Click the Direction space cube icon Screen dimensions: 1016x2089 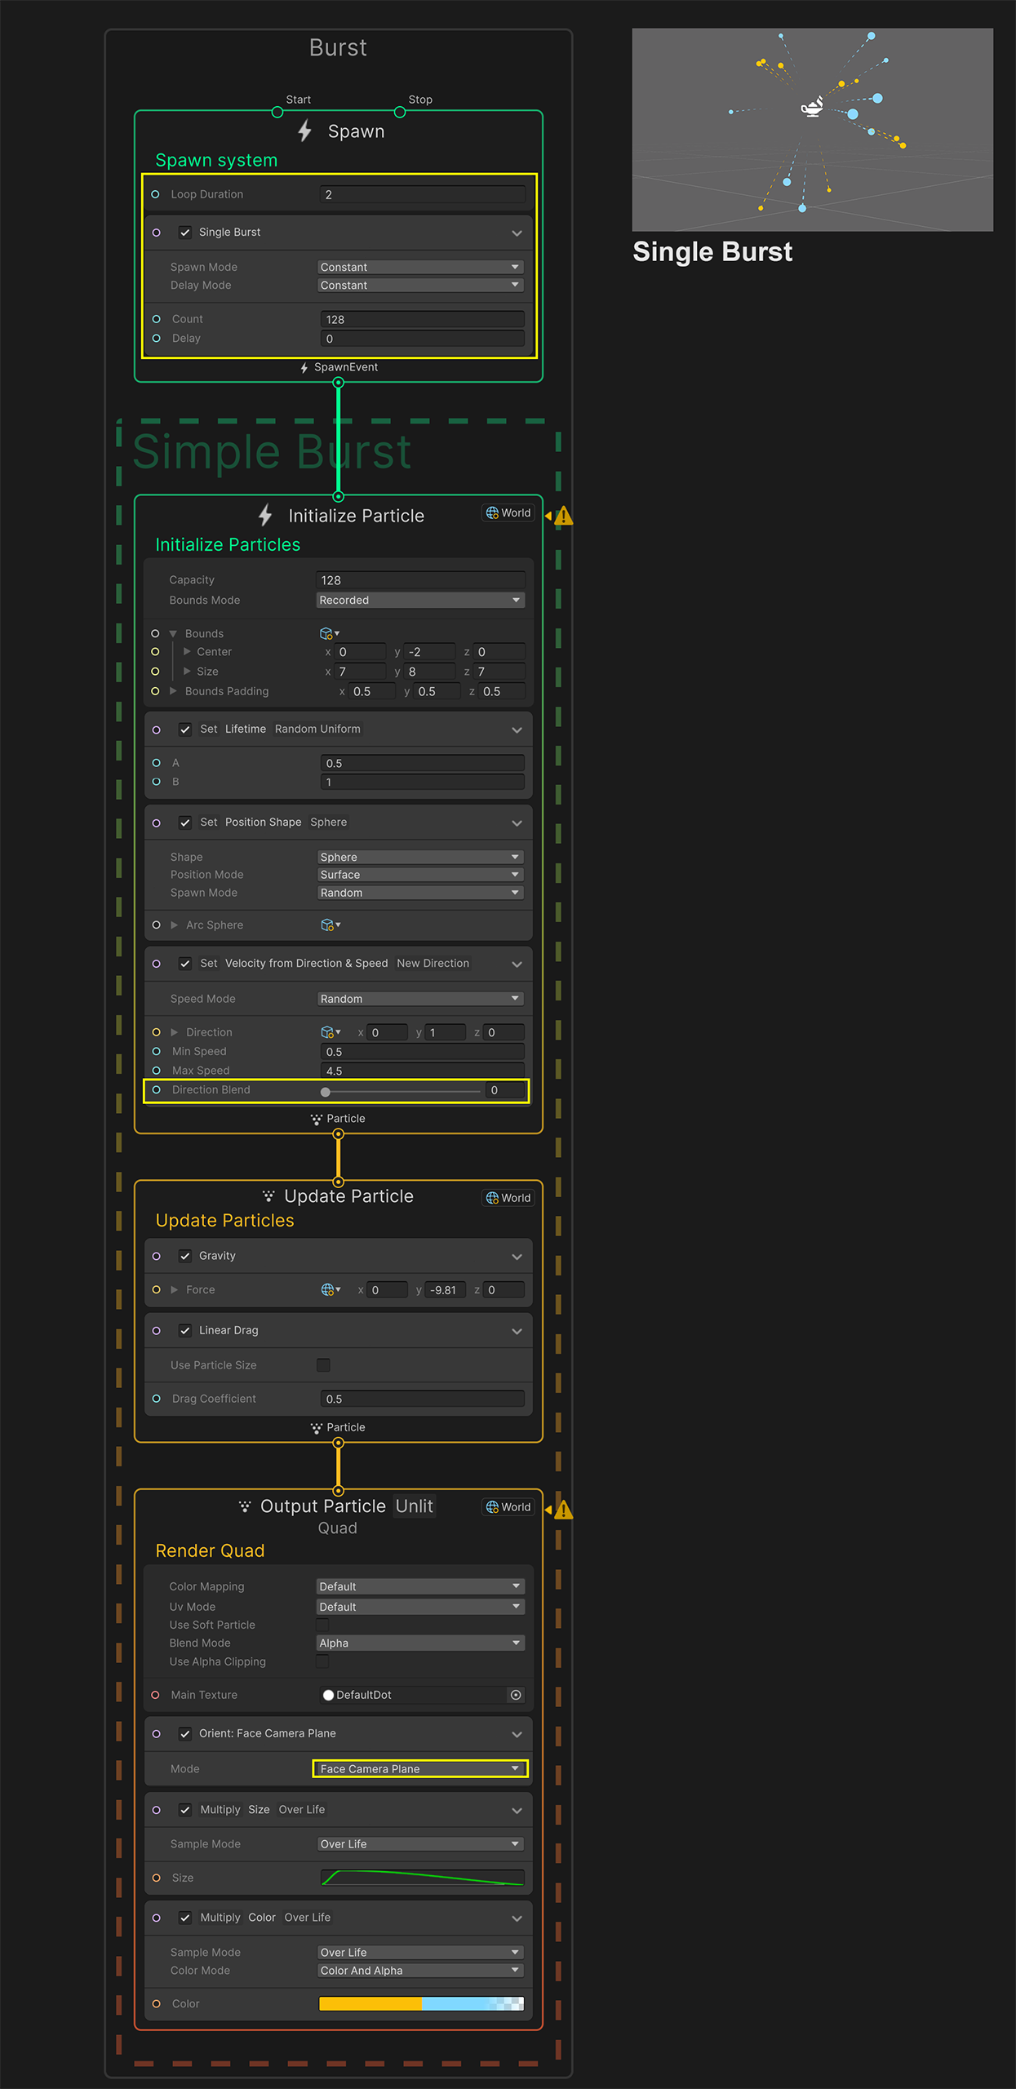(330, 1032)
